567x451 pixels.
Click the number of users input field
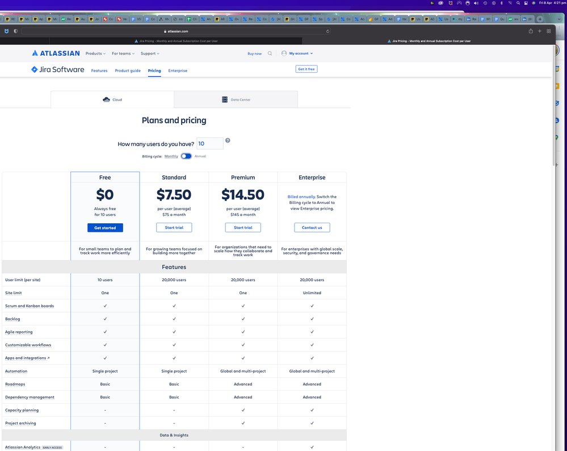point(210,143)
